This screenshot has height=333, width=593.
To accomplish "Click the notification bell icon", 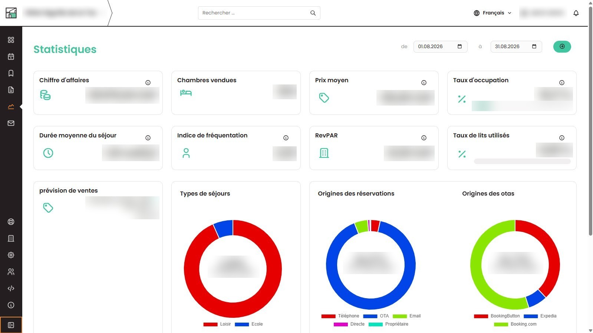I will [576, 13].
